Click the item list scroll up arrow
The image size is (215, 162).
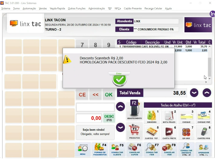pyautogui.click(x=210, y=47)
